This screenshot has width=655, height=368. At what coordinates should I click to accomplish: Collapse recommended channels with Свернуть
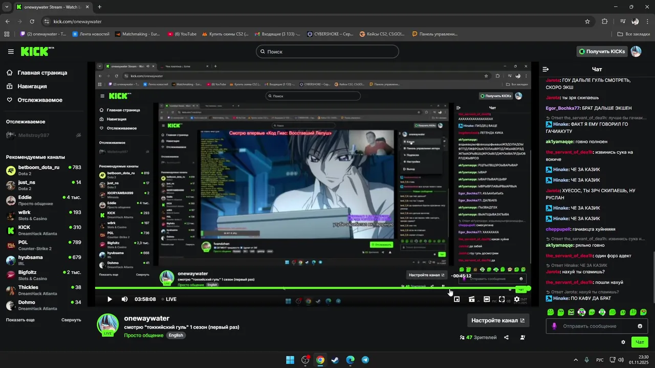click(x=71, y=320)
